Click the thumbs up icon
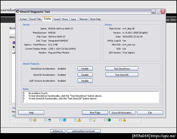This screenshot has width=177, height=139. pyautogui.click(x=124, y=120)
